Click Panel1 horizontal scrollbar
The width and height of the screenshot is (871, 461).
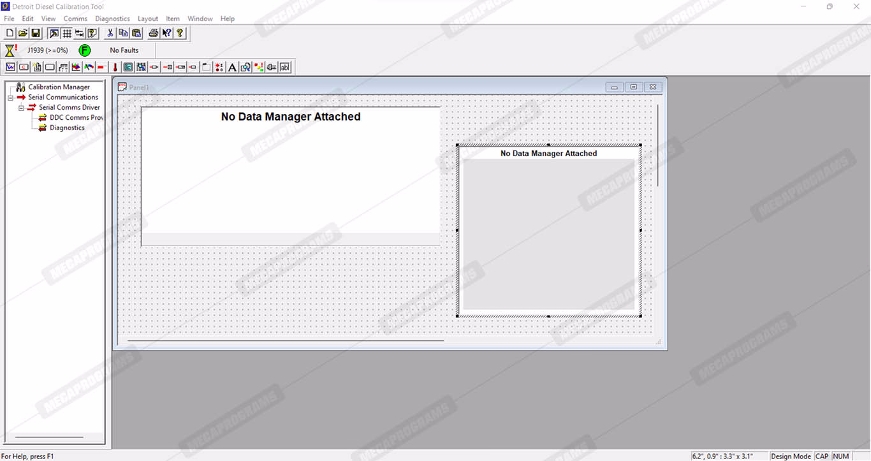click(286, 340)
